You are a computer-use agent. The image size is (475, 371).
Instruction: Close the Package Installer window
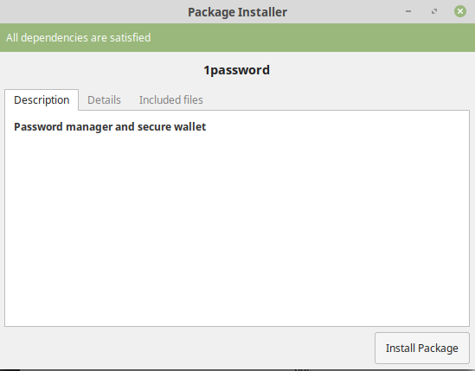point(459,11)
